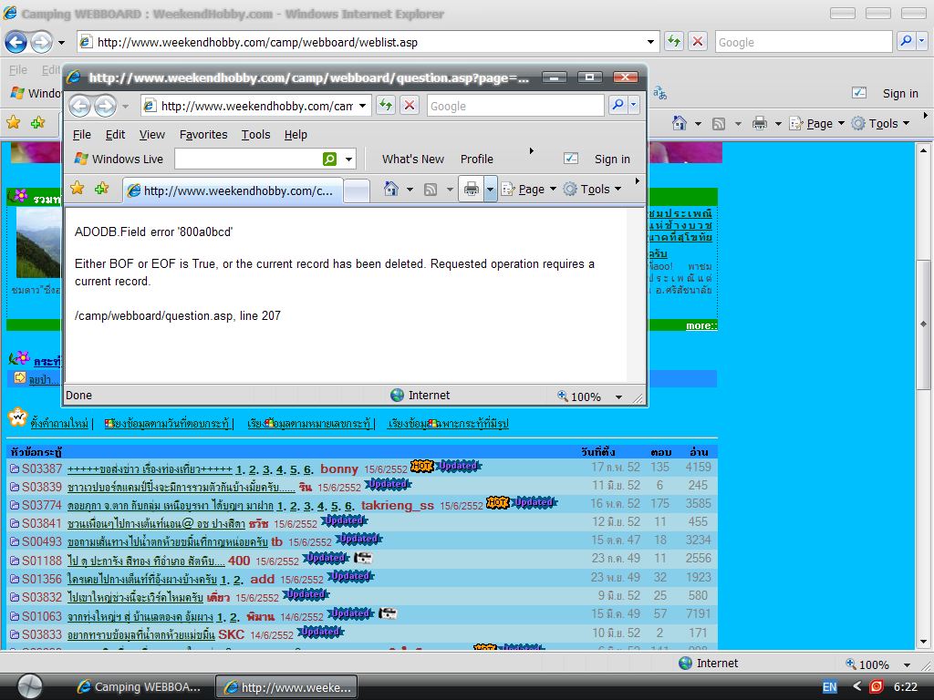
Task: Click the Add to Favorites icon in the popup
Action: [101, 189]
